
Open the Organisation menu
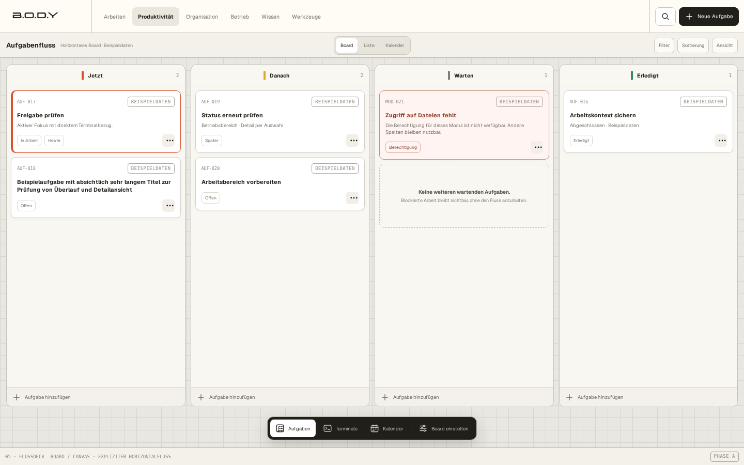202,17
